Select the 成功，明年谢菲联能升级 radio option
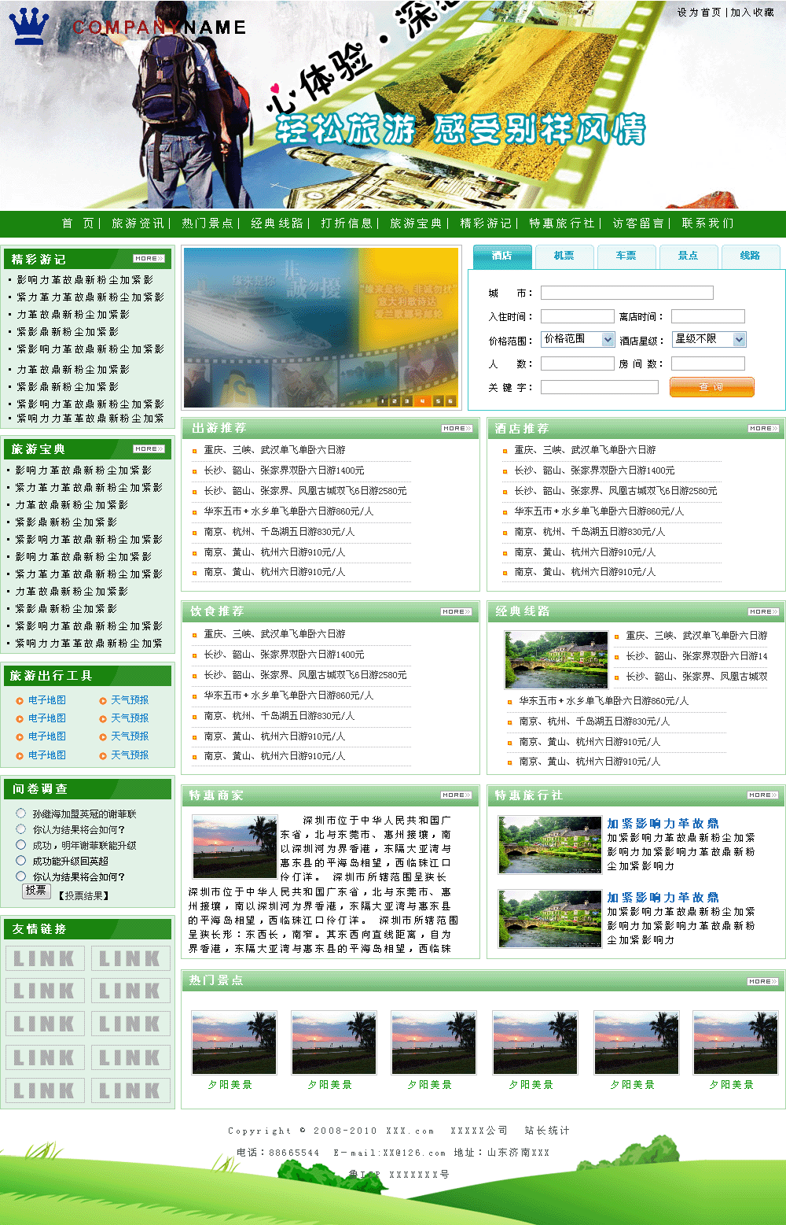Screen dimensions: 786x1225 coord(21,845)
